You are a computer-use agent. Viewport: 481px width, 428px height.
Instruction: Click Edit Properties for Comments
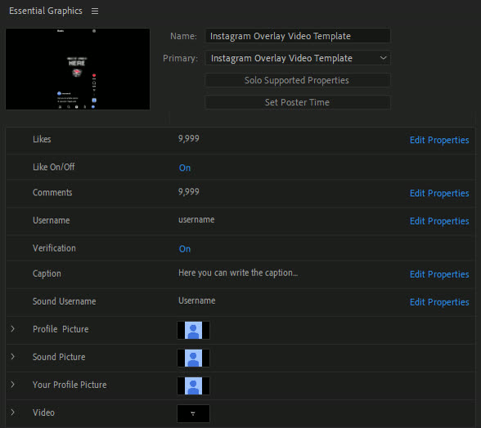(x=439, y=194)
